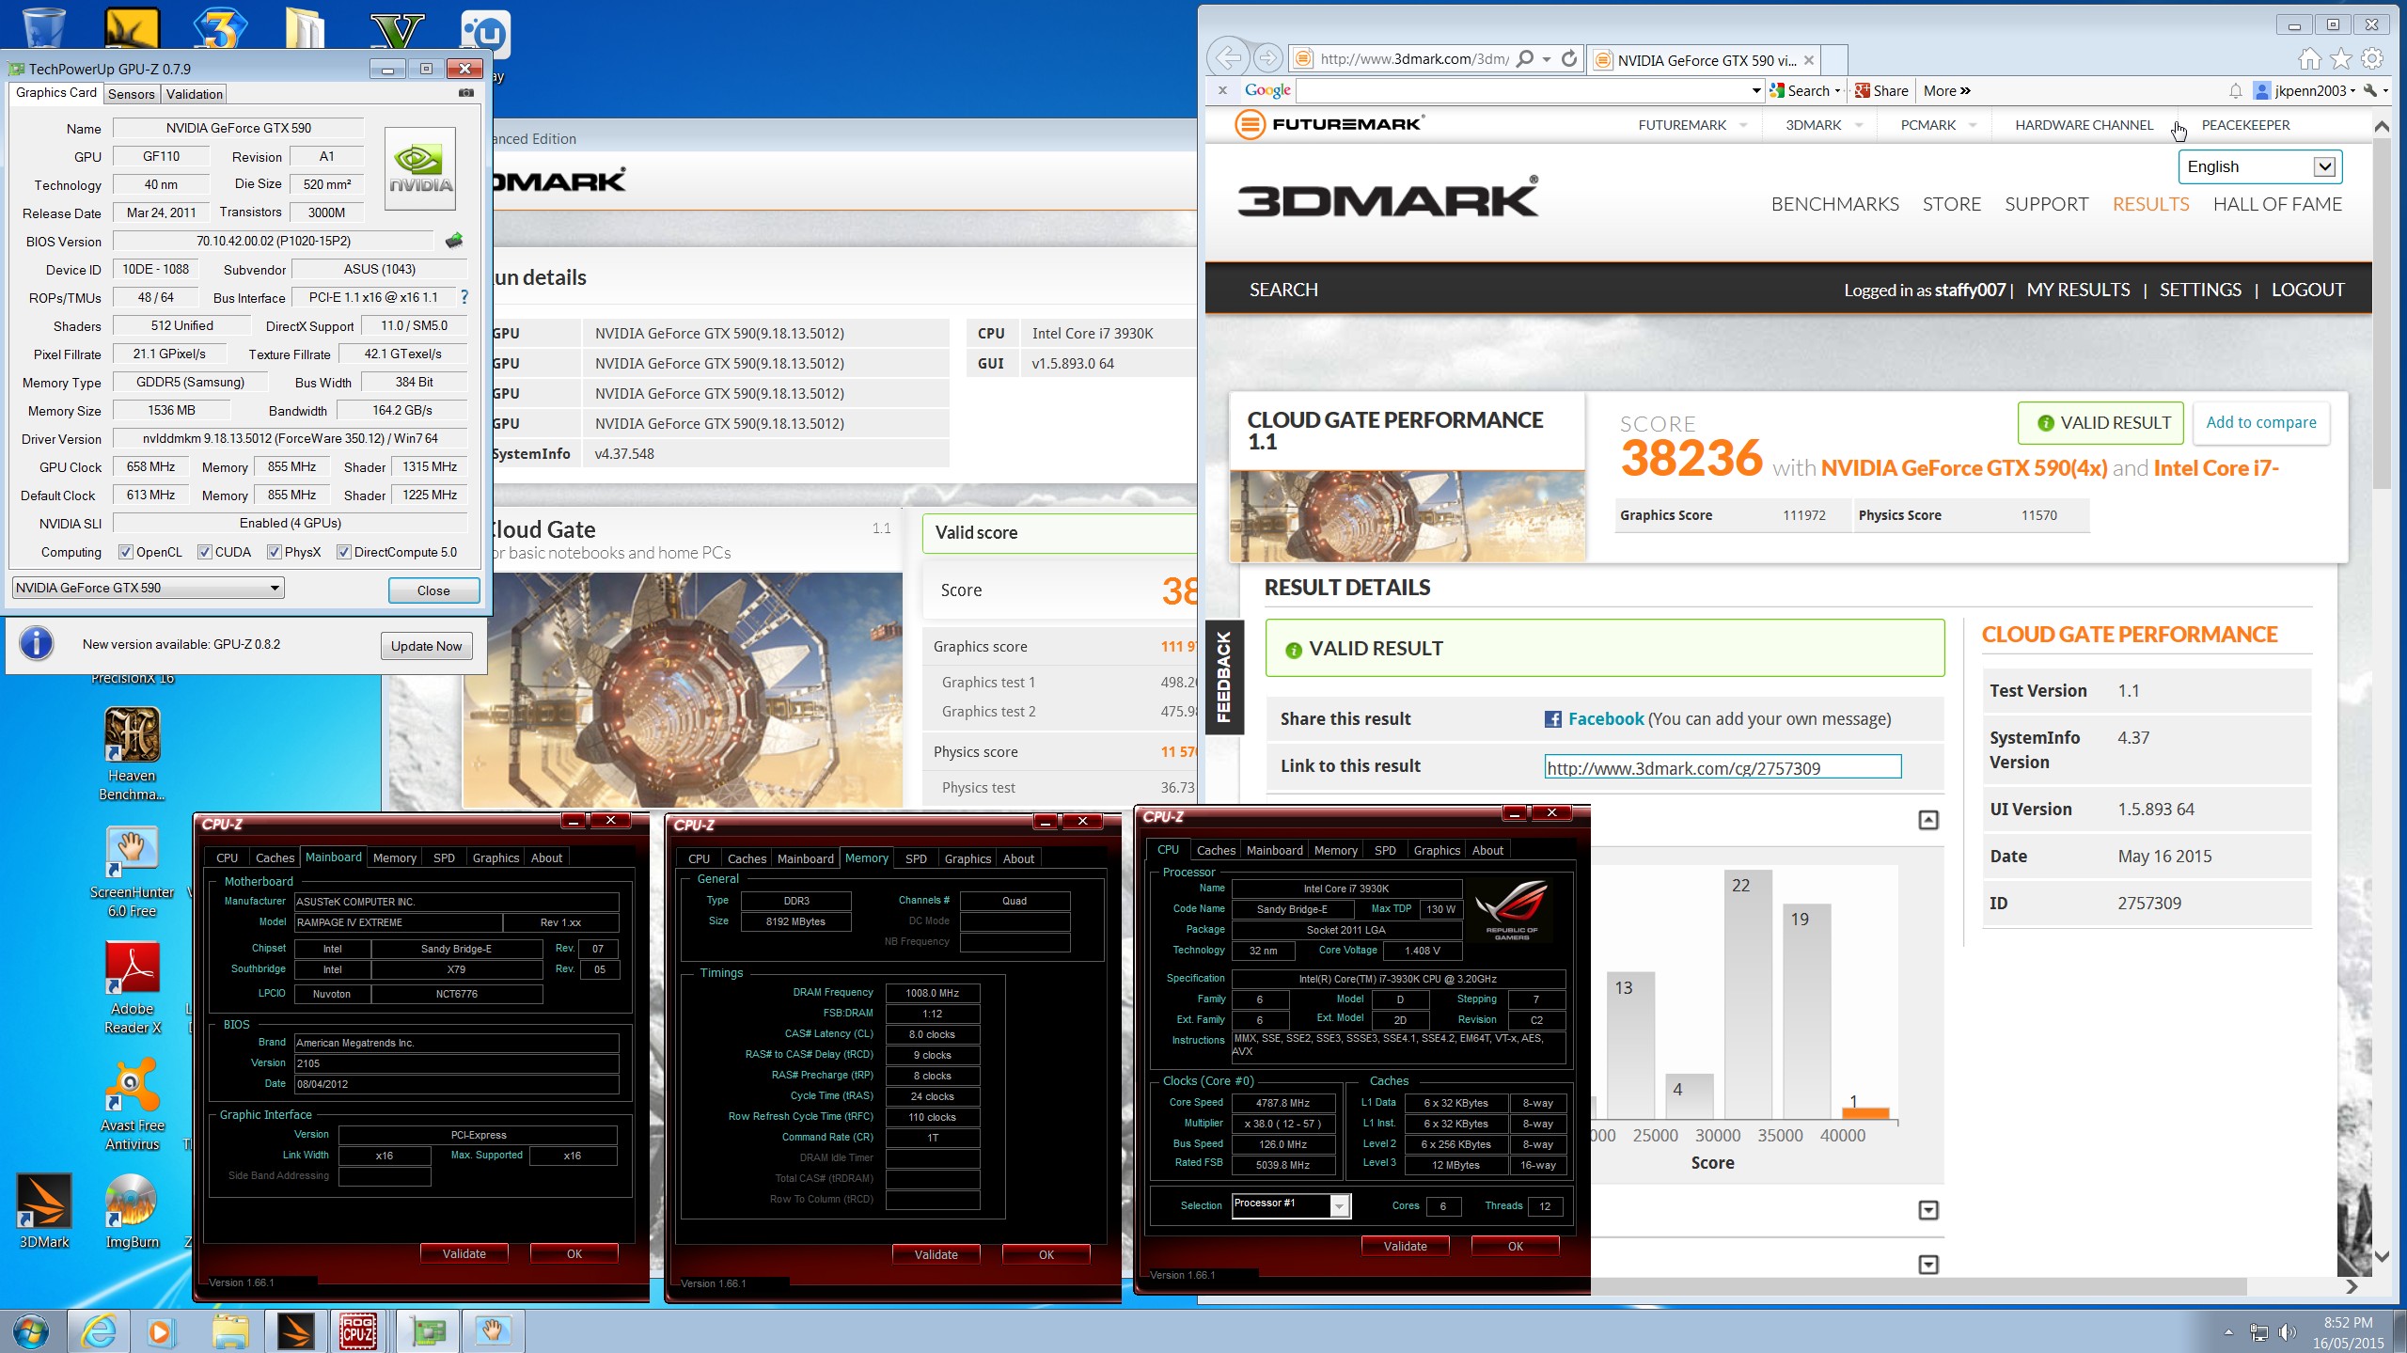This screenshot has width=2407, height=1353.
Task: Open the favorites star icon
Action: coord(2341,59)
